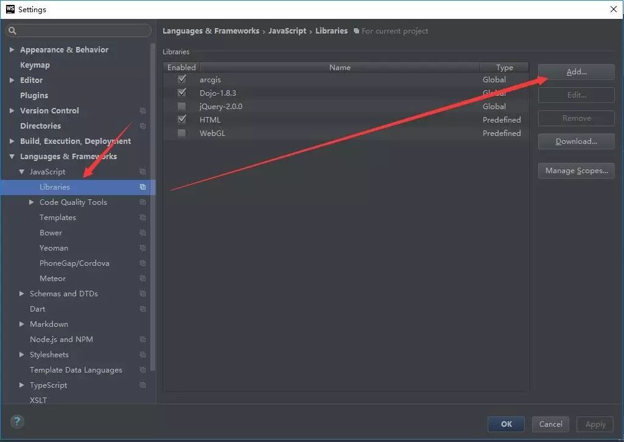The width and height of the screenshot is (624, 442).
Task: Click the Type column header
Action: pos(504,67)
